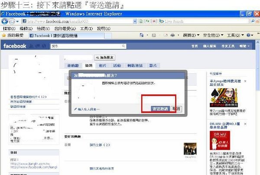260x175 pixels.
Task: Open the recent pages dropdown beside Forward
Action: [x=18, y=21]
